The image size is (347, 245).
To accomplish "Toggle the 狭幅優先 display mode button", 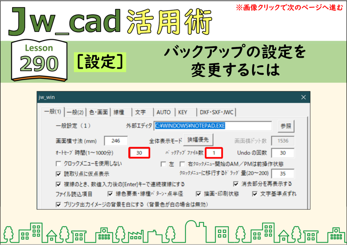I will pos(198,140).
